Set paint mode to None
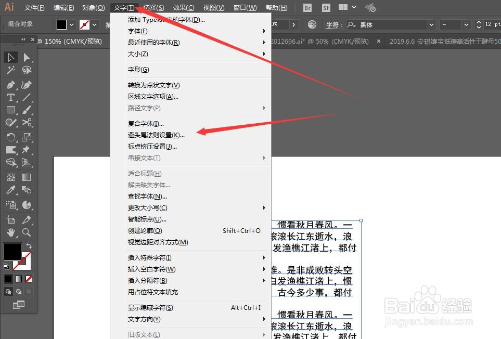 click(x=29, y=279)
